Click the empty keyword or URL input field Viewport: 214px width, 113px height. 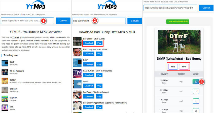[27, 21]
